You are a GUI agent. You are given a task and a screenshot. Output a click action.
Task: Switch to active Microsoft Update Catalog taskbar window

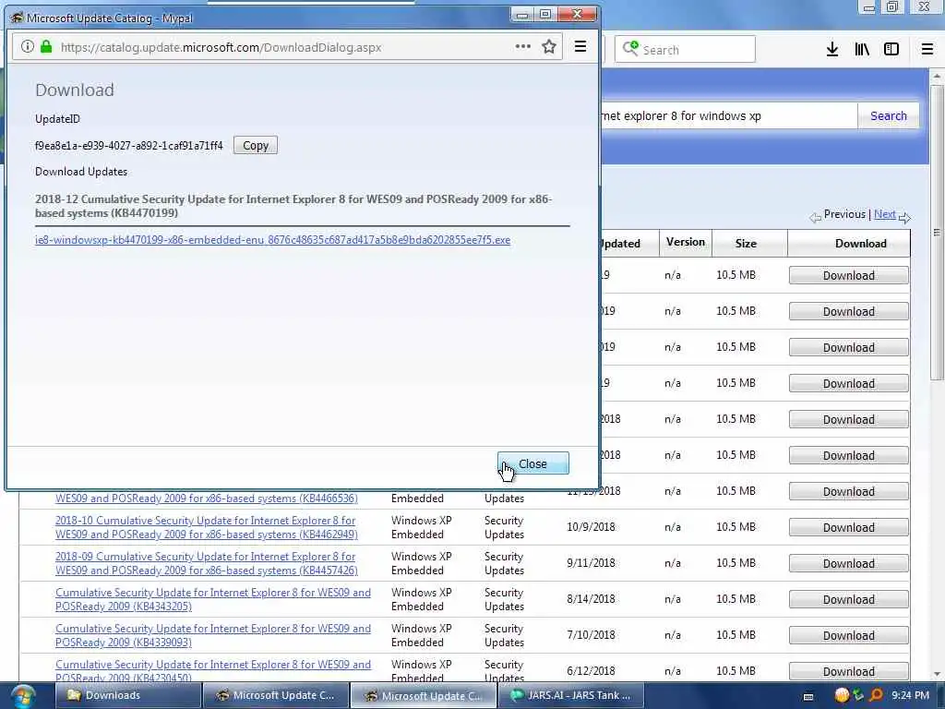pos(424,696)
